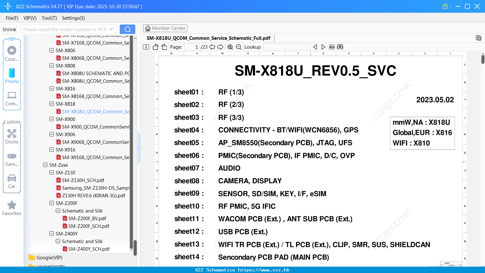Open the Settings(S) menu
The width and height of the screenshot is (485, 273).
[74, 18]
